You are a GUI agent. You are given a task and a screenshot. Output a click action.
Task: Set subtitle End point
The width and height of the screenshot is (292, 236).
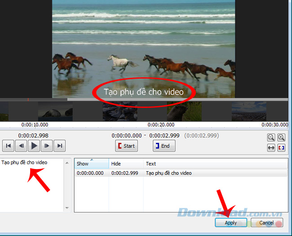click(x=164, y=146)
